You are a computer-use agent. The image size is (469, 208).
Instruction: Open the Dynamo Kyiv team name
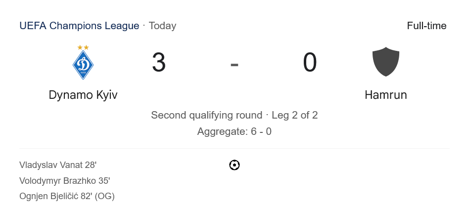coord(83,95)
